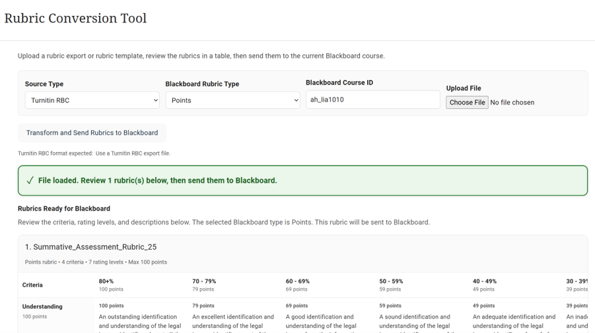Viewport: 595px width, 333px height.
Task: Click the 'Review the criteria, rating levels' paragraph
Action: coord(223,222)
